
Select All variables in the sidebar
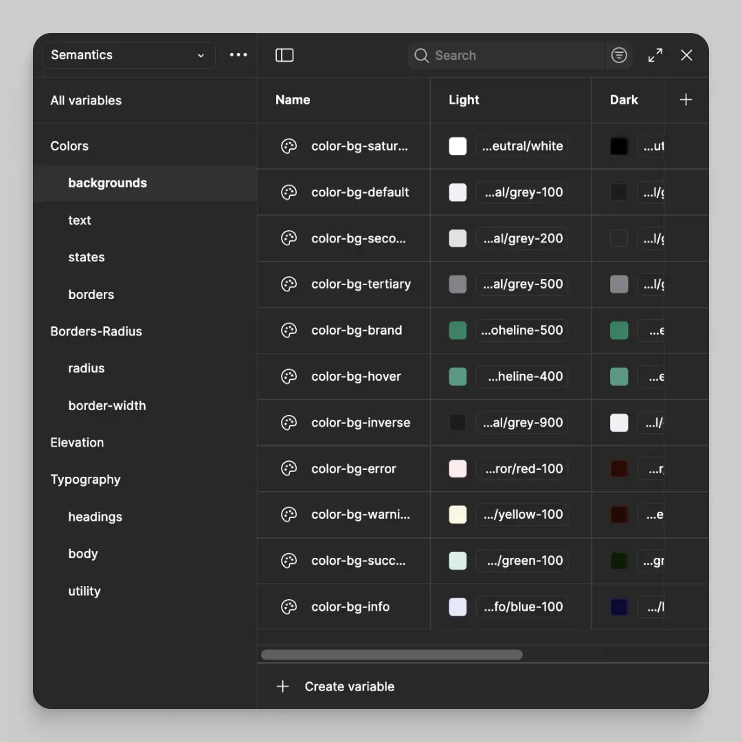point(86,100)
